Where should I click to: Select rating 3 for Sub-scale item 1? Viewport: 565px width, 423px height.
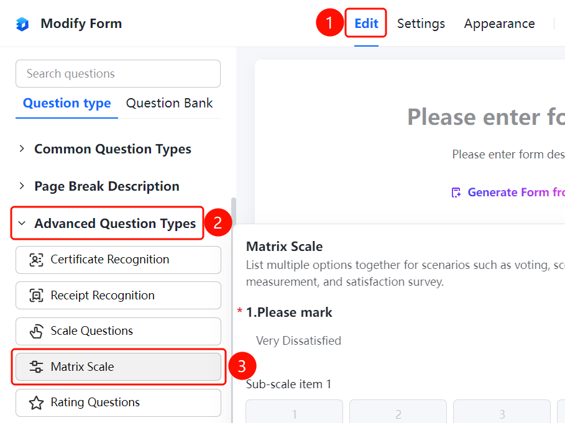(x=502, y=411)
